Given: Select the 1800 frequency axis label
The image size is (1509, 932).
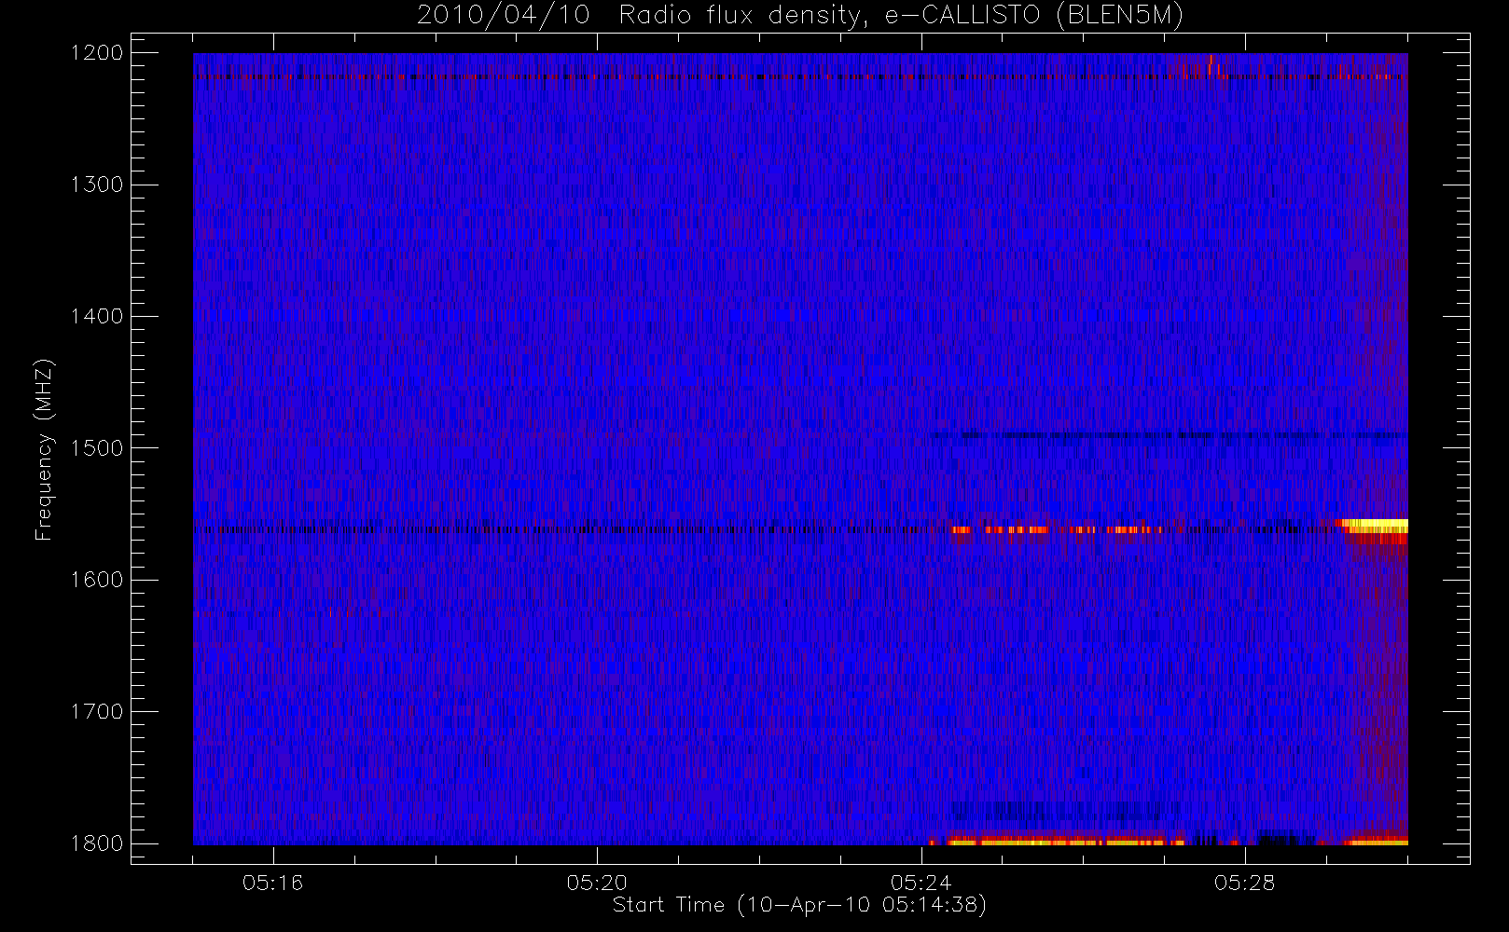Looking at the screenshot, I should [x=97, y=843].
